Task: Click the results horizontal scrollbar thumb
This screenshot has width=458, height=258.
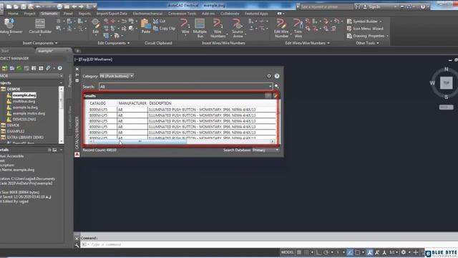Action: point(140,142)
